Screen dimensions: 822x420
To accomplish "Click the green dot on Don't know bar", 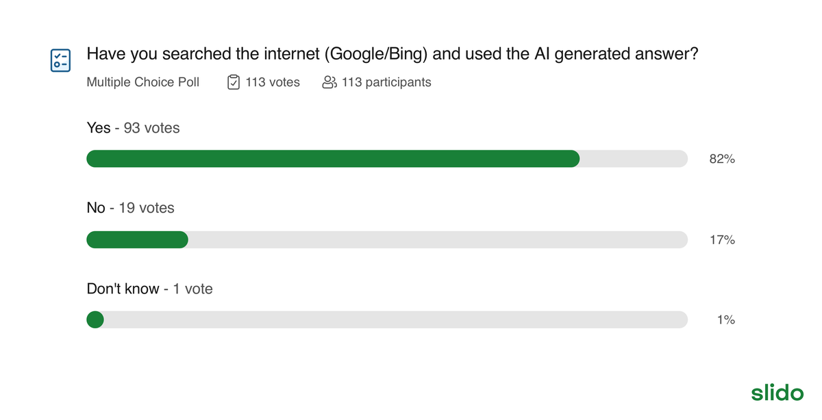I will point(95,319).
